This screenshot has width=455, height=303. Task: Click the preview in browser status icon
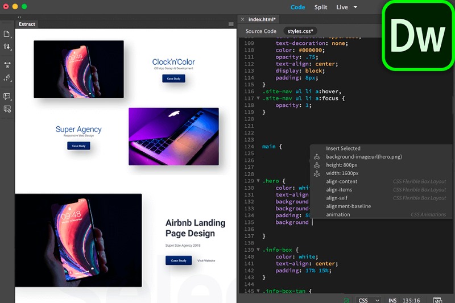437,300
